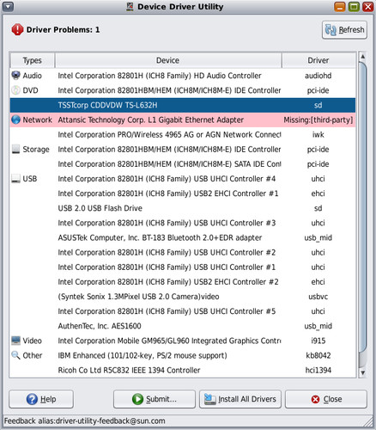Minimize the Device Driver Utility window

click(x=340, y=7)
